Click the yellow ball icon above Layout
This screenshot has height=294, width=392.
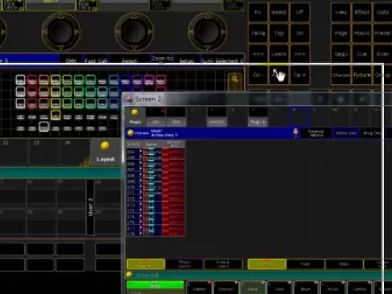click(x=105, y=146)
